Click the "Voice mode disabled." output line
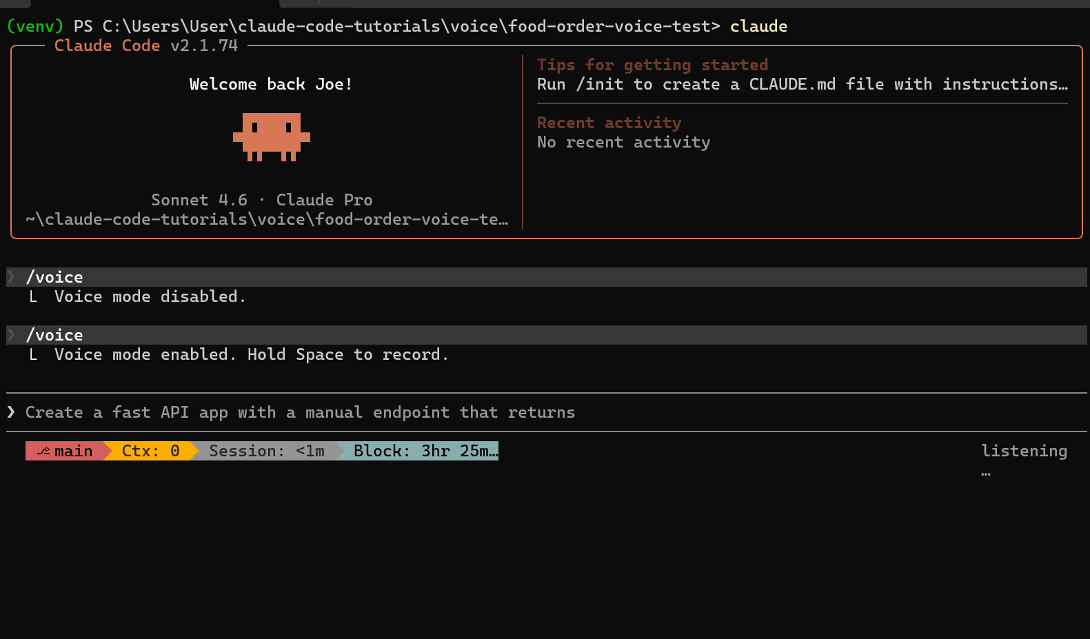The height and width of the screenshot is (639, 1090). [150, 297]
